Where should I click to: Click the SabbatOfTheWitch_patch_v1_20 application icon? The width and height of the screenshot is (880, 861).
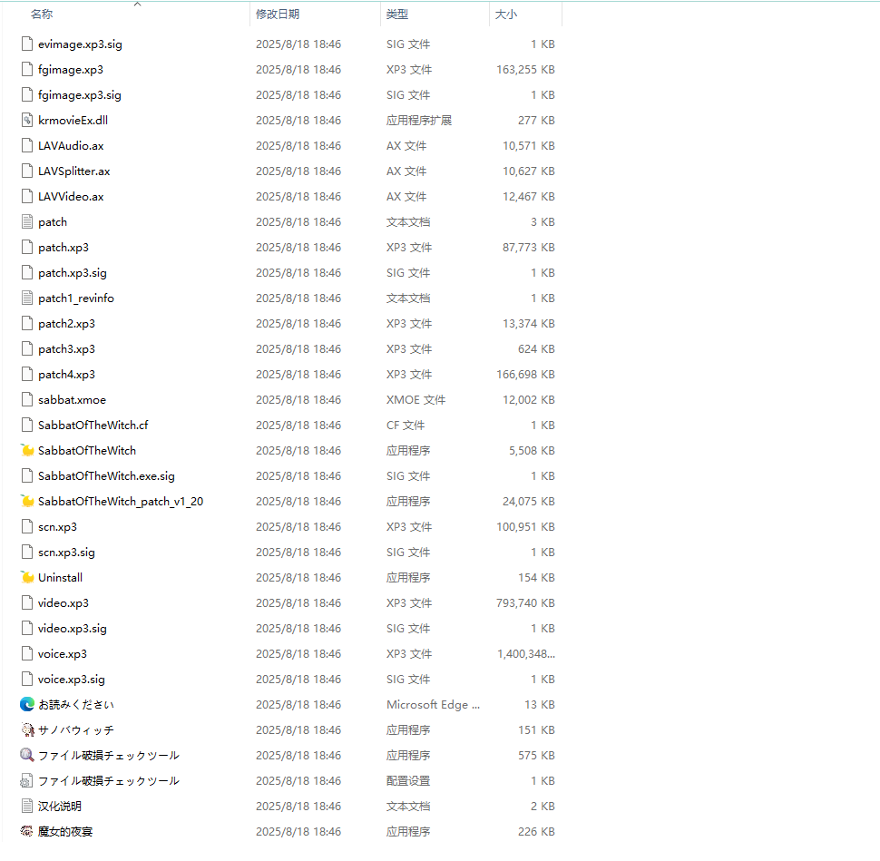tap(27, 501)
